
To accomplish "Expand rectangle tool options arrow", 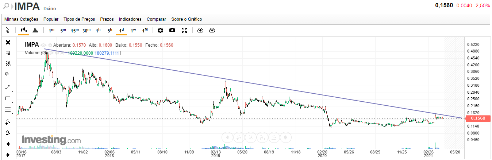I will point(13,102).
